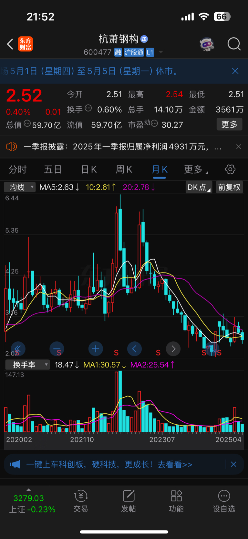Image resolution: width=248 pixels, height=539 pixels.
Task: Open the 发帖 post icon
Action: coord(129,501)
